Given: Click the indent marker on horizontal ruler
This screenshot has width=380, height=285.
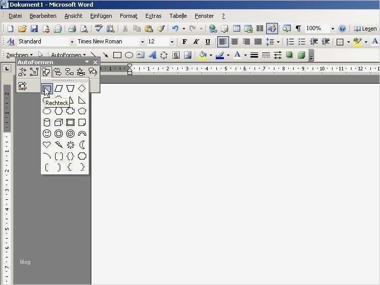Looking at the screenshot, I should [130, 69].
